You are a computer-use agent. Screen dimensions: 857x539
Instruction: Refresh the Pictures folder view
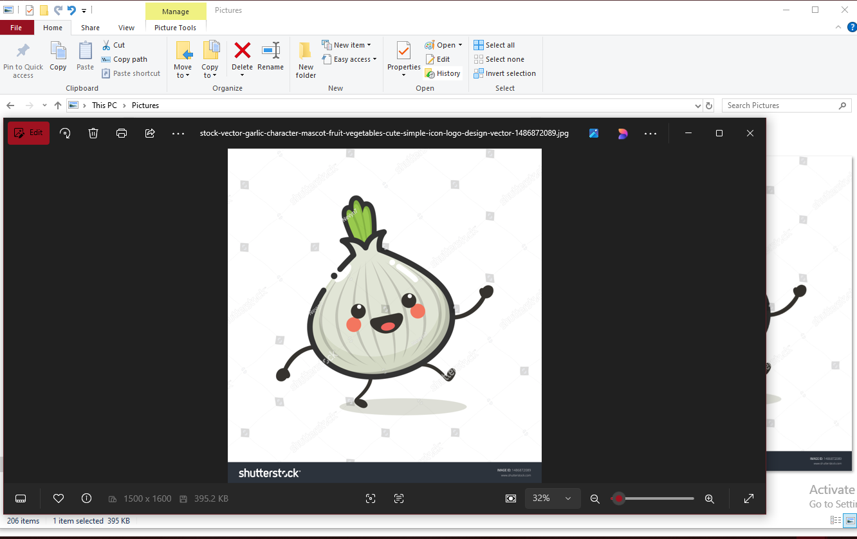tap(709, 105)
